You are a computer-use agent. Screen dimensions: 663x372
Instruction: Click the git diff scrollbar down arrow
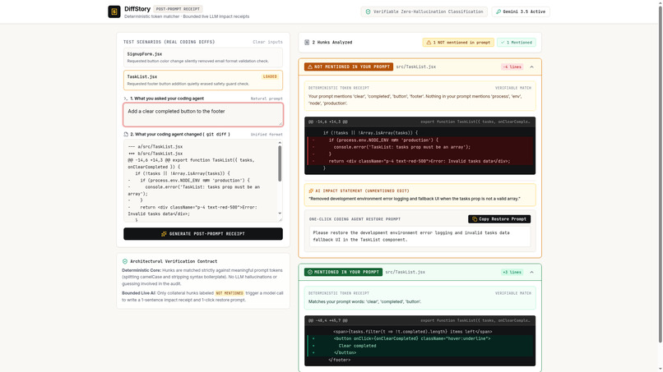(280, 214)
